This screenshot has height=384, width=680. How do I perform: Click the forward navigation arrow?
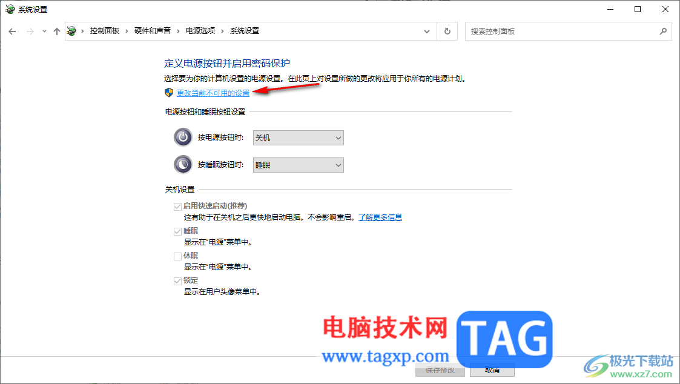(x=30, y=31)
